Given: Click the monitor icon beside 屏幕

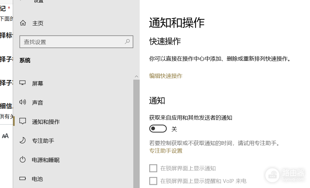Looking at the screenshot, I should pyautogui.click(x=23, y=83).
